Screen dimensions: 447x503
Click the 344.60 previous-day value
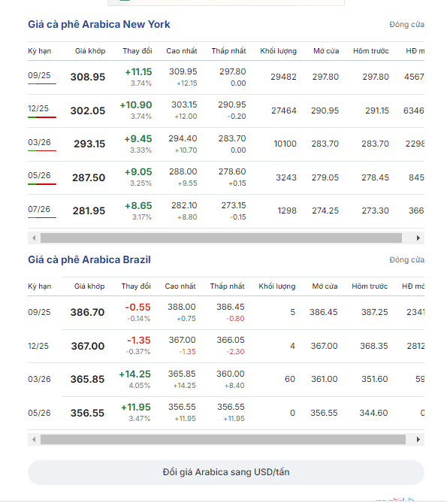373,413
